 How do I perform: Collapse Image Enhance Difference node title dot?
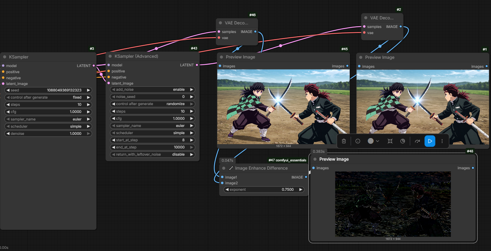pos(224,168)
